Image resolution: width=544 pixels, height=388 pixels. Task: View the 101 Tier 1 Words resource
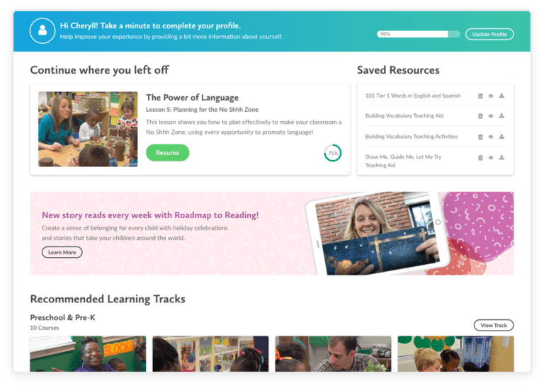click(491, 96)
